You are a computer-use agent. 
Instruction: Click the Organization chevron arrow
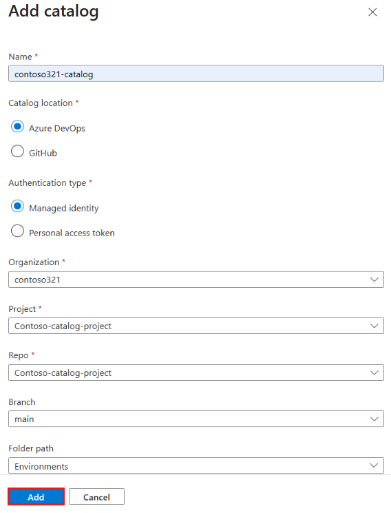pos(374,280)
